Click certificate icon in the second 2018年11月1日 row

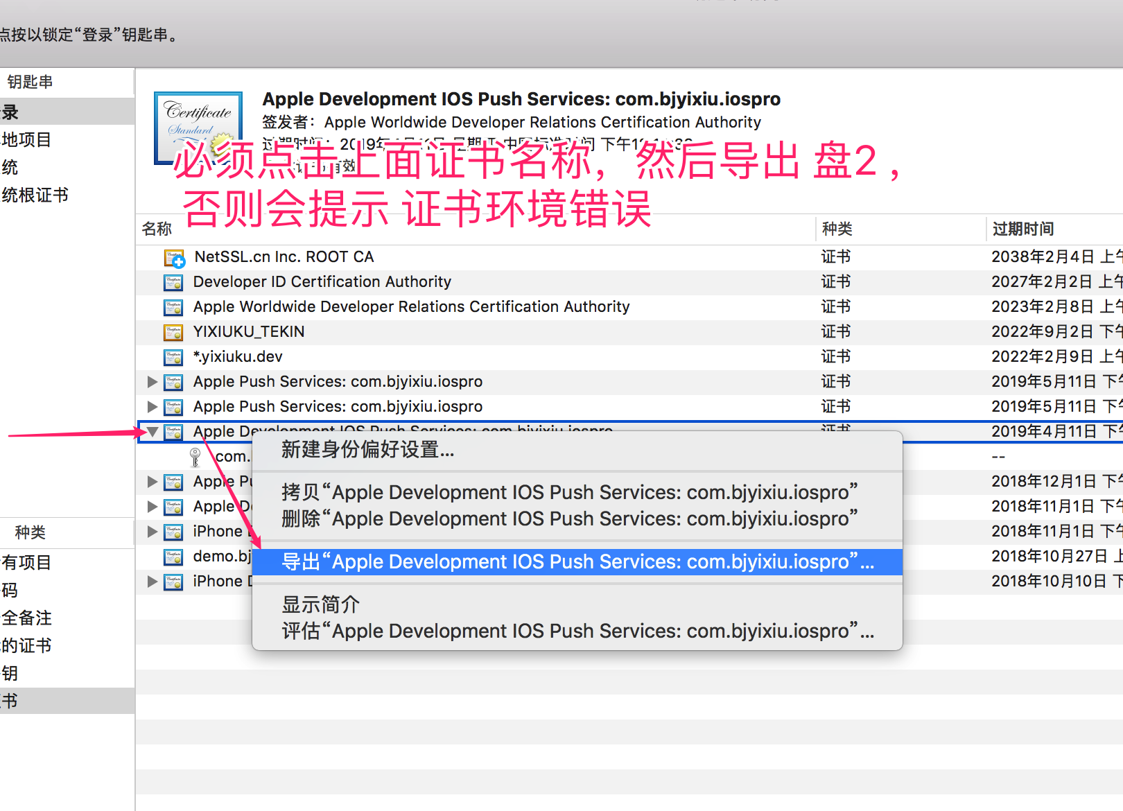pyautogui.click(x=173, y=532)
